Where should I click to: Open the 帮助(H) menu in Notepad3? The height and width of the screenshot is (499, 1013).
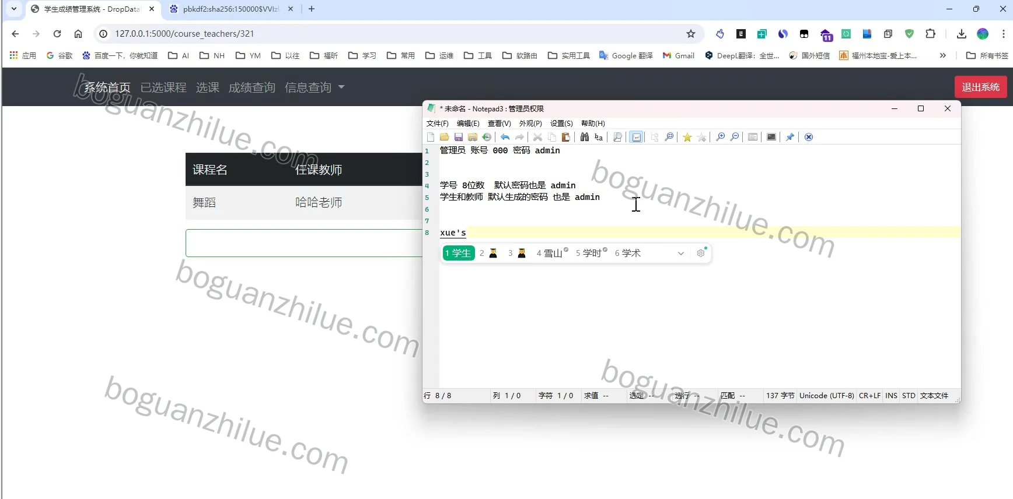593,124
